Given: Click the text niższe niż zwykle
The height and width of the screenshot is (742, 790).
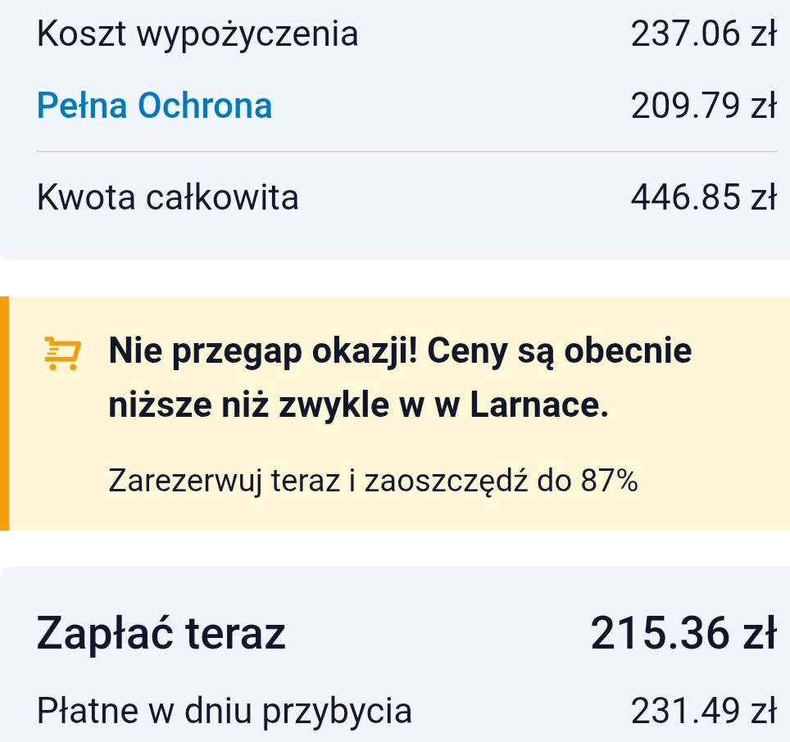Looking at the screenshot, I should tap(249, 405).
